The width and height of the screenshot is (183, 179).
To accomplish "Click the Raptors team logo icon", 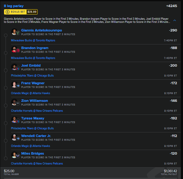I will (18, 51).
